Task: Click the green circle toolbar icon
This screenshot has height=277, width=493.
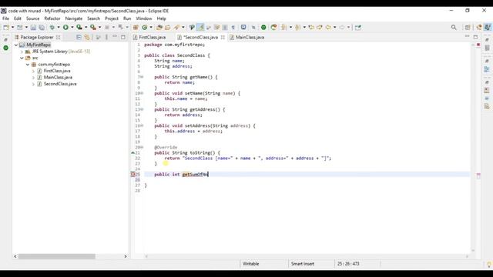Action: click(x=263, y=28)
